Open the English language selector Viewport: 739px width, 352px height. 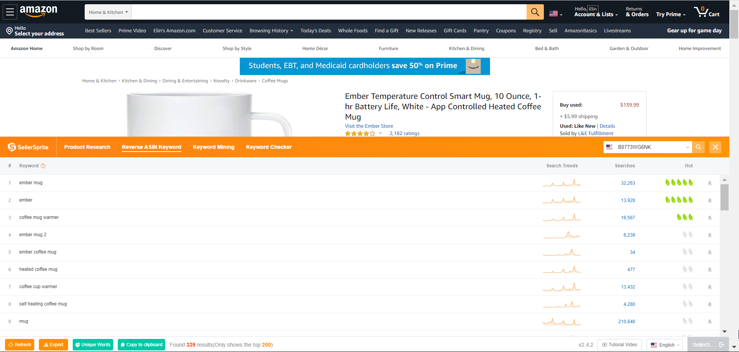665,345
